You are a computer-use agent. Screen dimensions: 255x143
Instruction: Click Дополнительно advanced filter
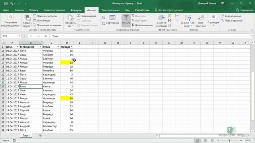pyautogui.click(x=142, y=25)
